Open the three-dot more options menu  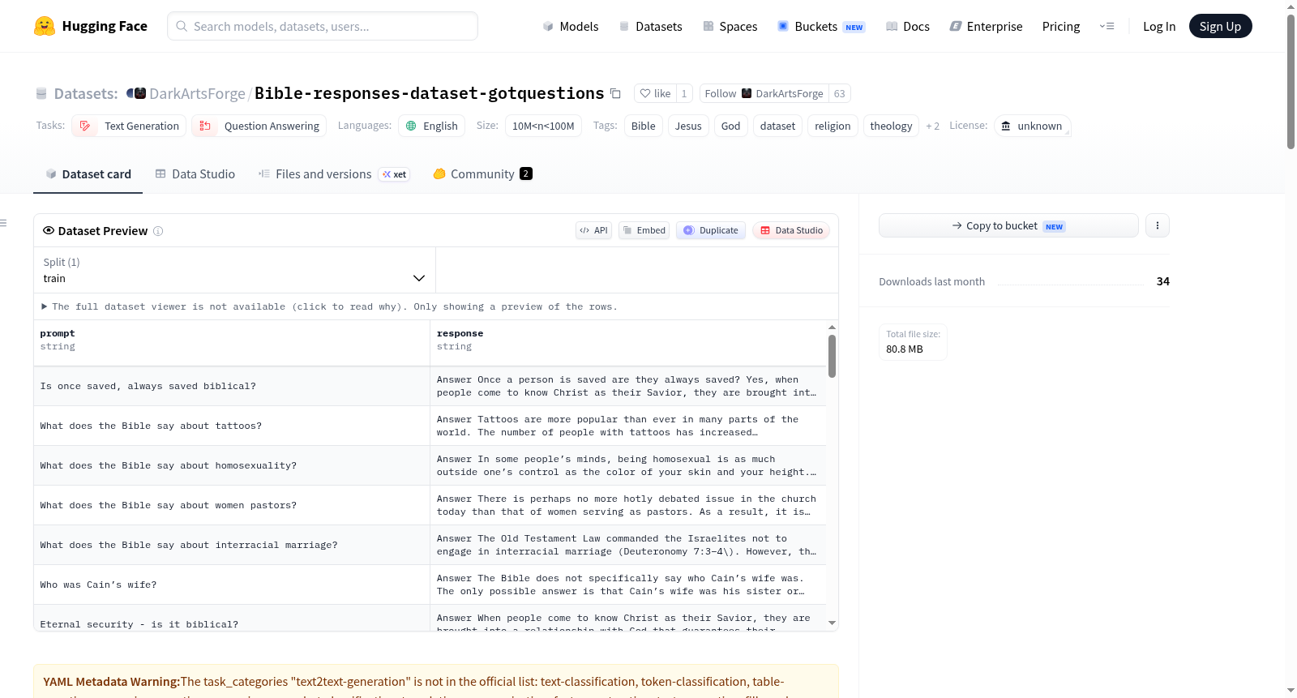[x=1157, y=225]
